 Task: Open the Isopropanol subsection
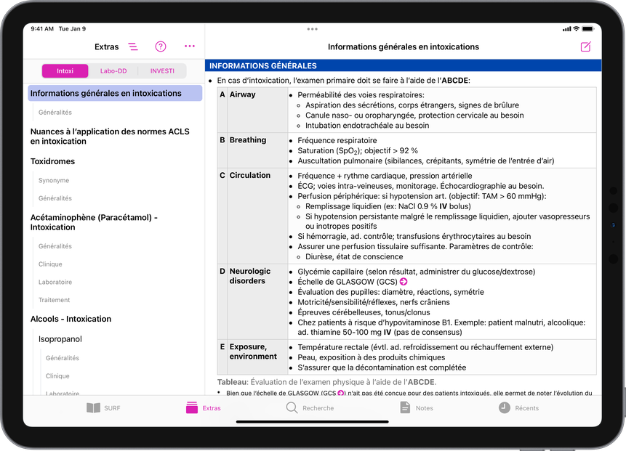pyautogui.click(x=60, y=339)
